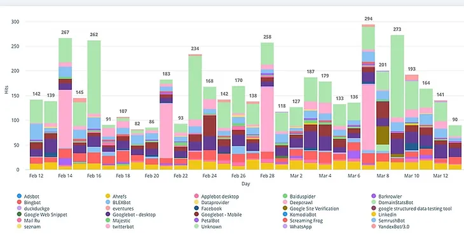Image resolution: width=464 pixels, height=234 pixels.
Task: Click the Hits y-axis title
Action: click(x=6, y=89)
